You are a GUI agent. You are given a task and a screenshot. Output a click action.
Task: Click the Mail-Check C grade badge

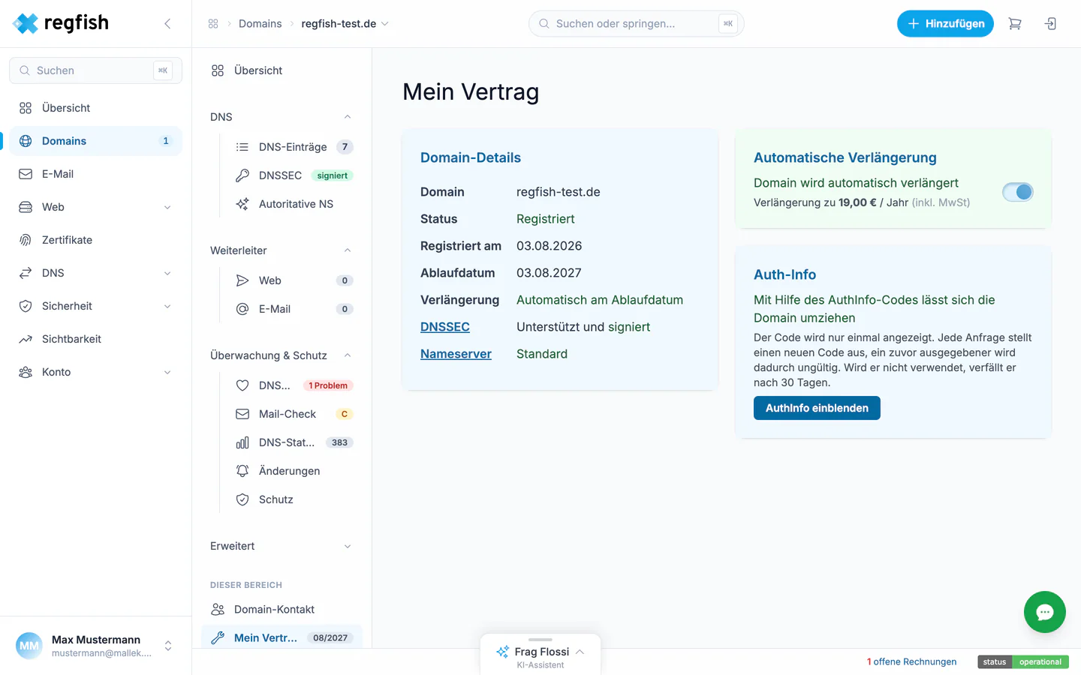point(345,414)
